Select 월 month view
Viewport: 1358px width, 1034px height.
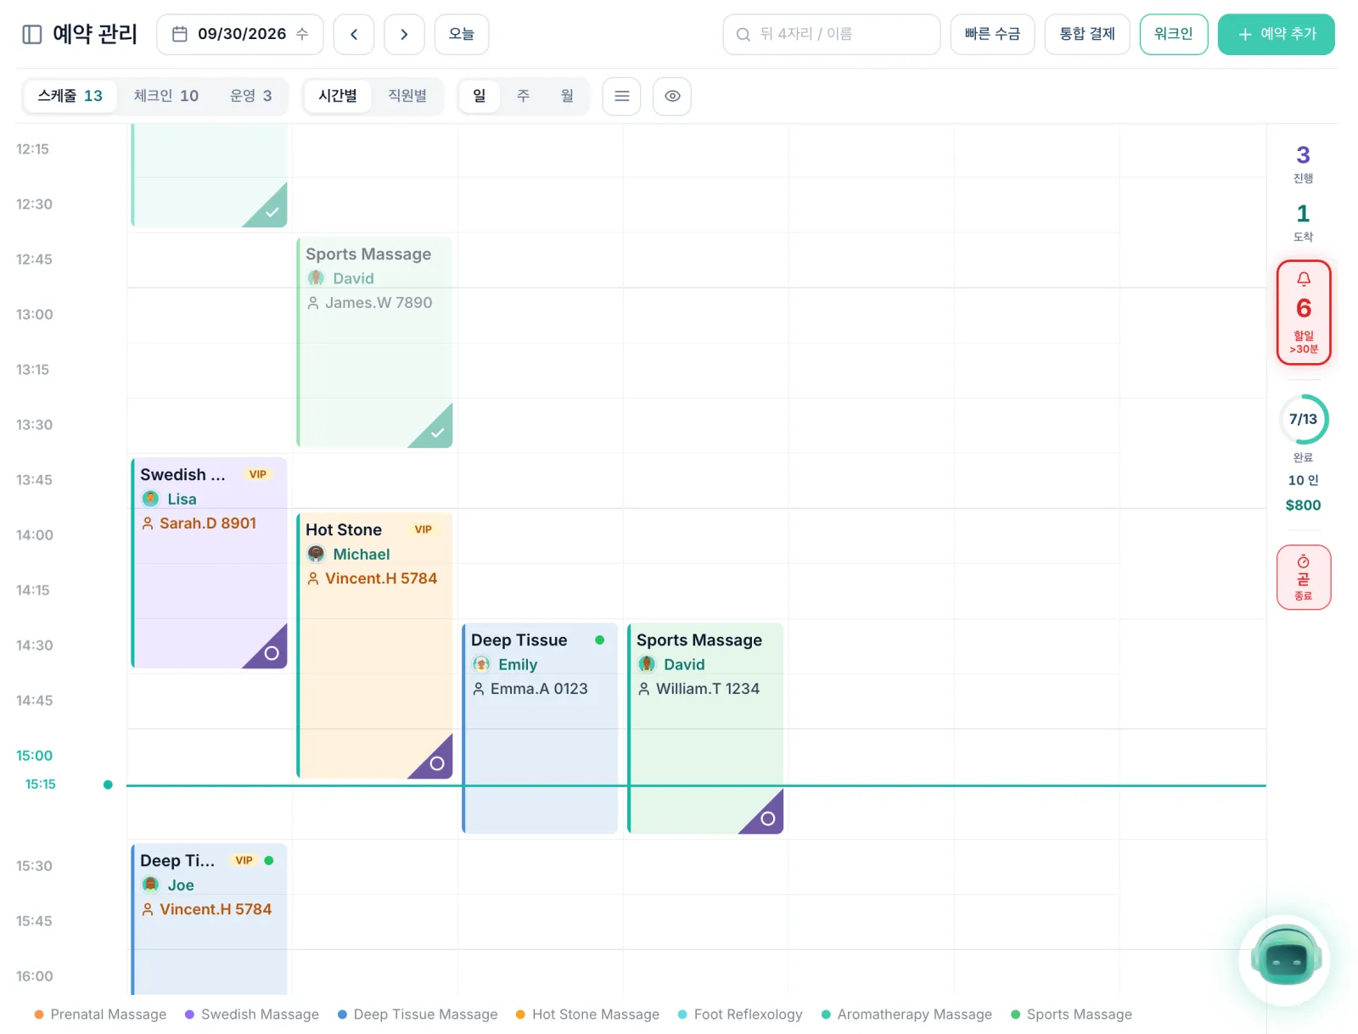pyautogui.click(x=567, y=96)
